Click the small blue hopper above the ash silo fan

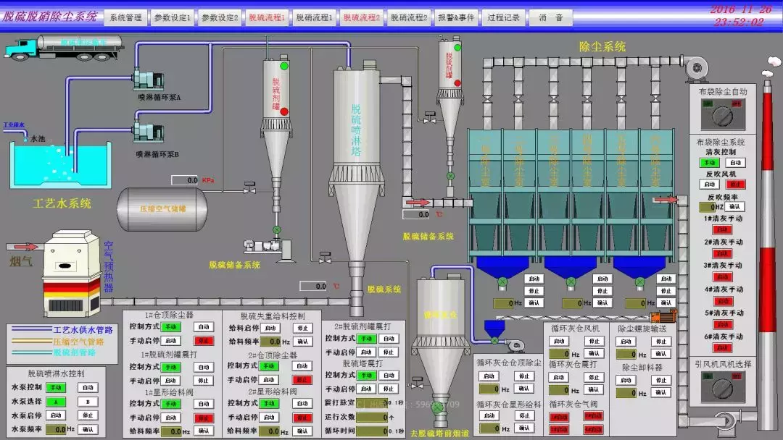click(x=494, y=329)
